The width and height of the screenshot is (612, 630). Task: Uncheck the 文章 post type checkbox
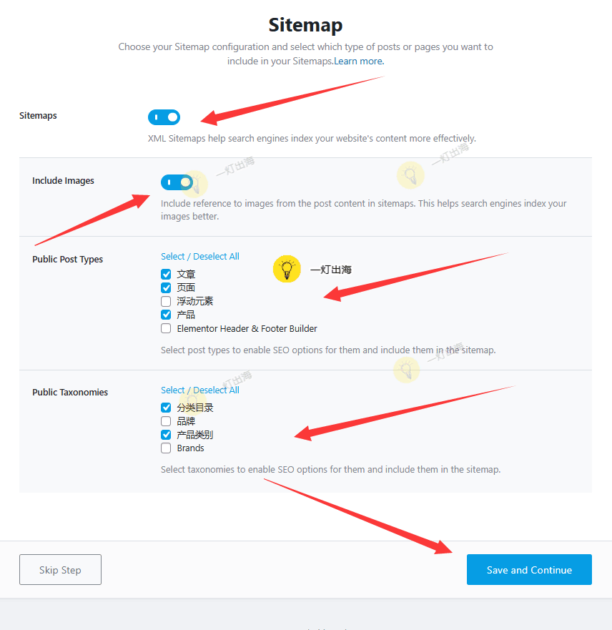[x=166, y=274]
